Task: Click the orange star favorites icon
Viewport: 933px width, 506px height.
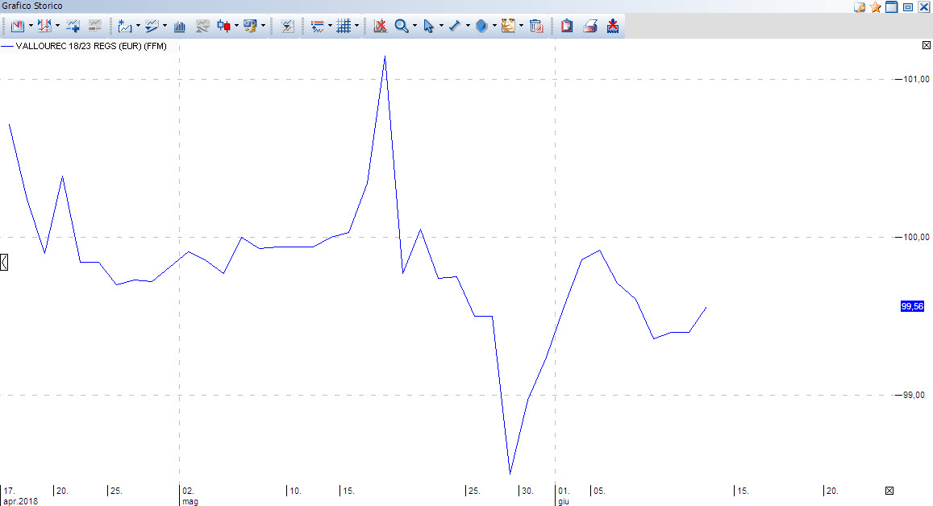Action: click(x=875, y=7)
